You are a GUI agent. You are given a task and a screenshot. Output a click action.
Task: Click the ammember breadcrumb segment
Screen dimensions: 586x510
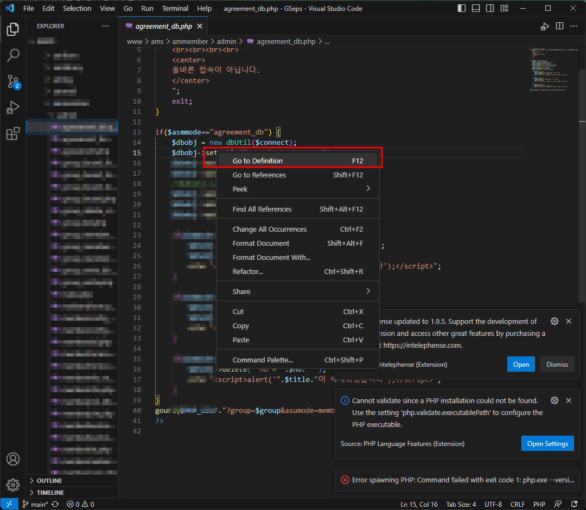(x=190, y=41)
